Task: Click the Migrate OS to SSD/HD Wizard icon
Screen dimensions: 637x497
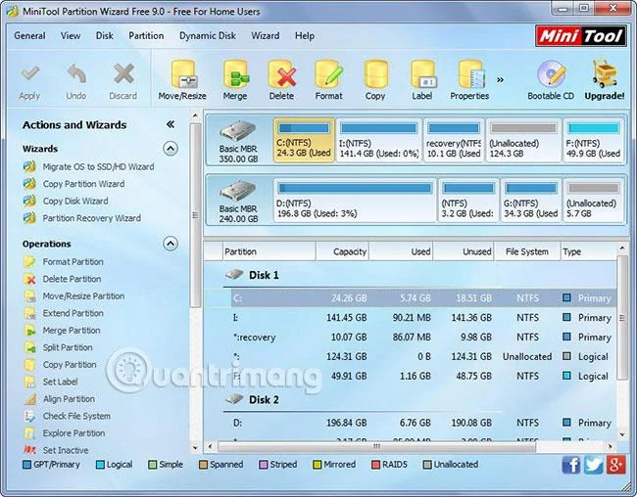Action: [x=29, y=166]
